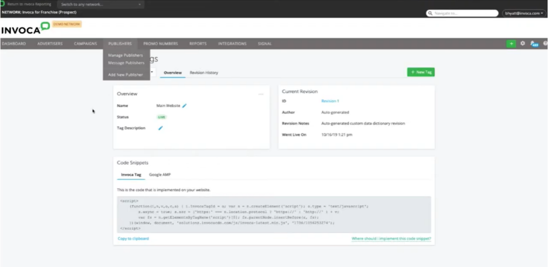The height and width of the screenshot is (267, 549).
Task: Open Where should I implement this snippet link
Action: [391, 239]
